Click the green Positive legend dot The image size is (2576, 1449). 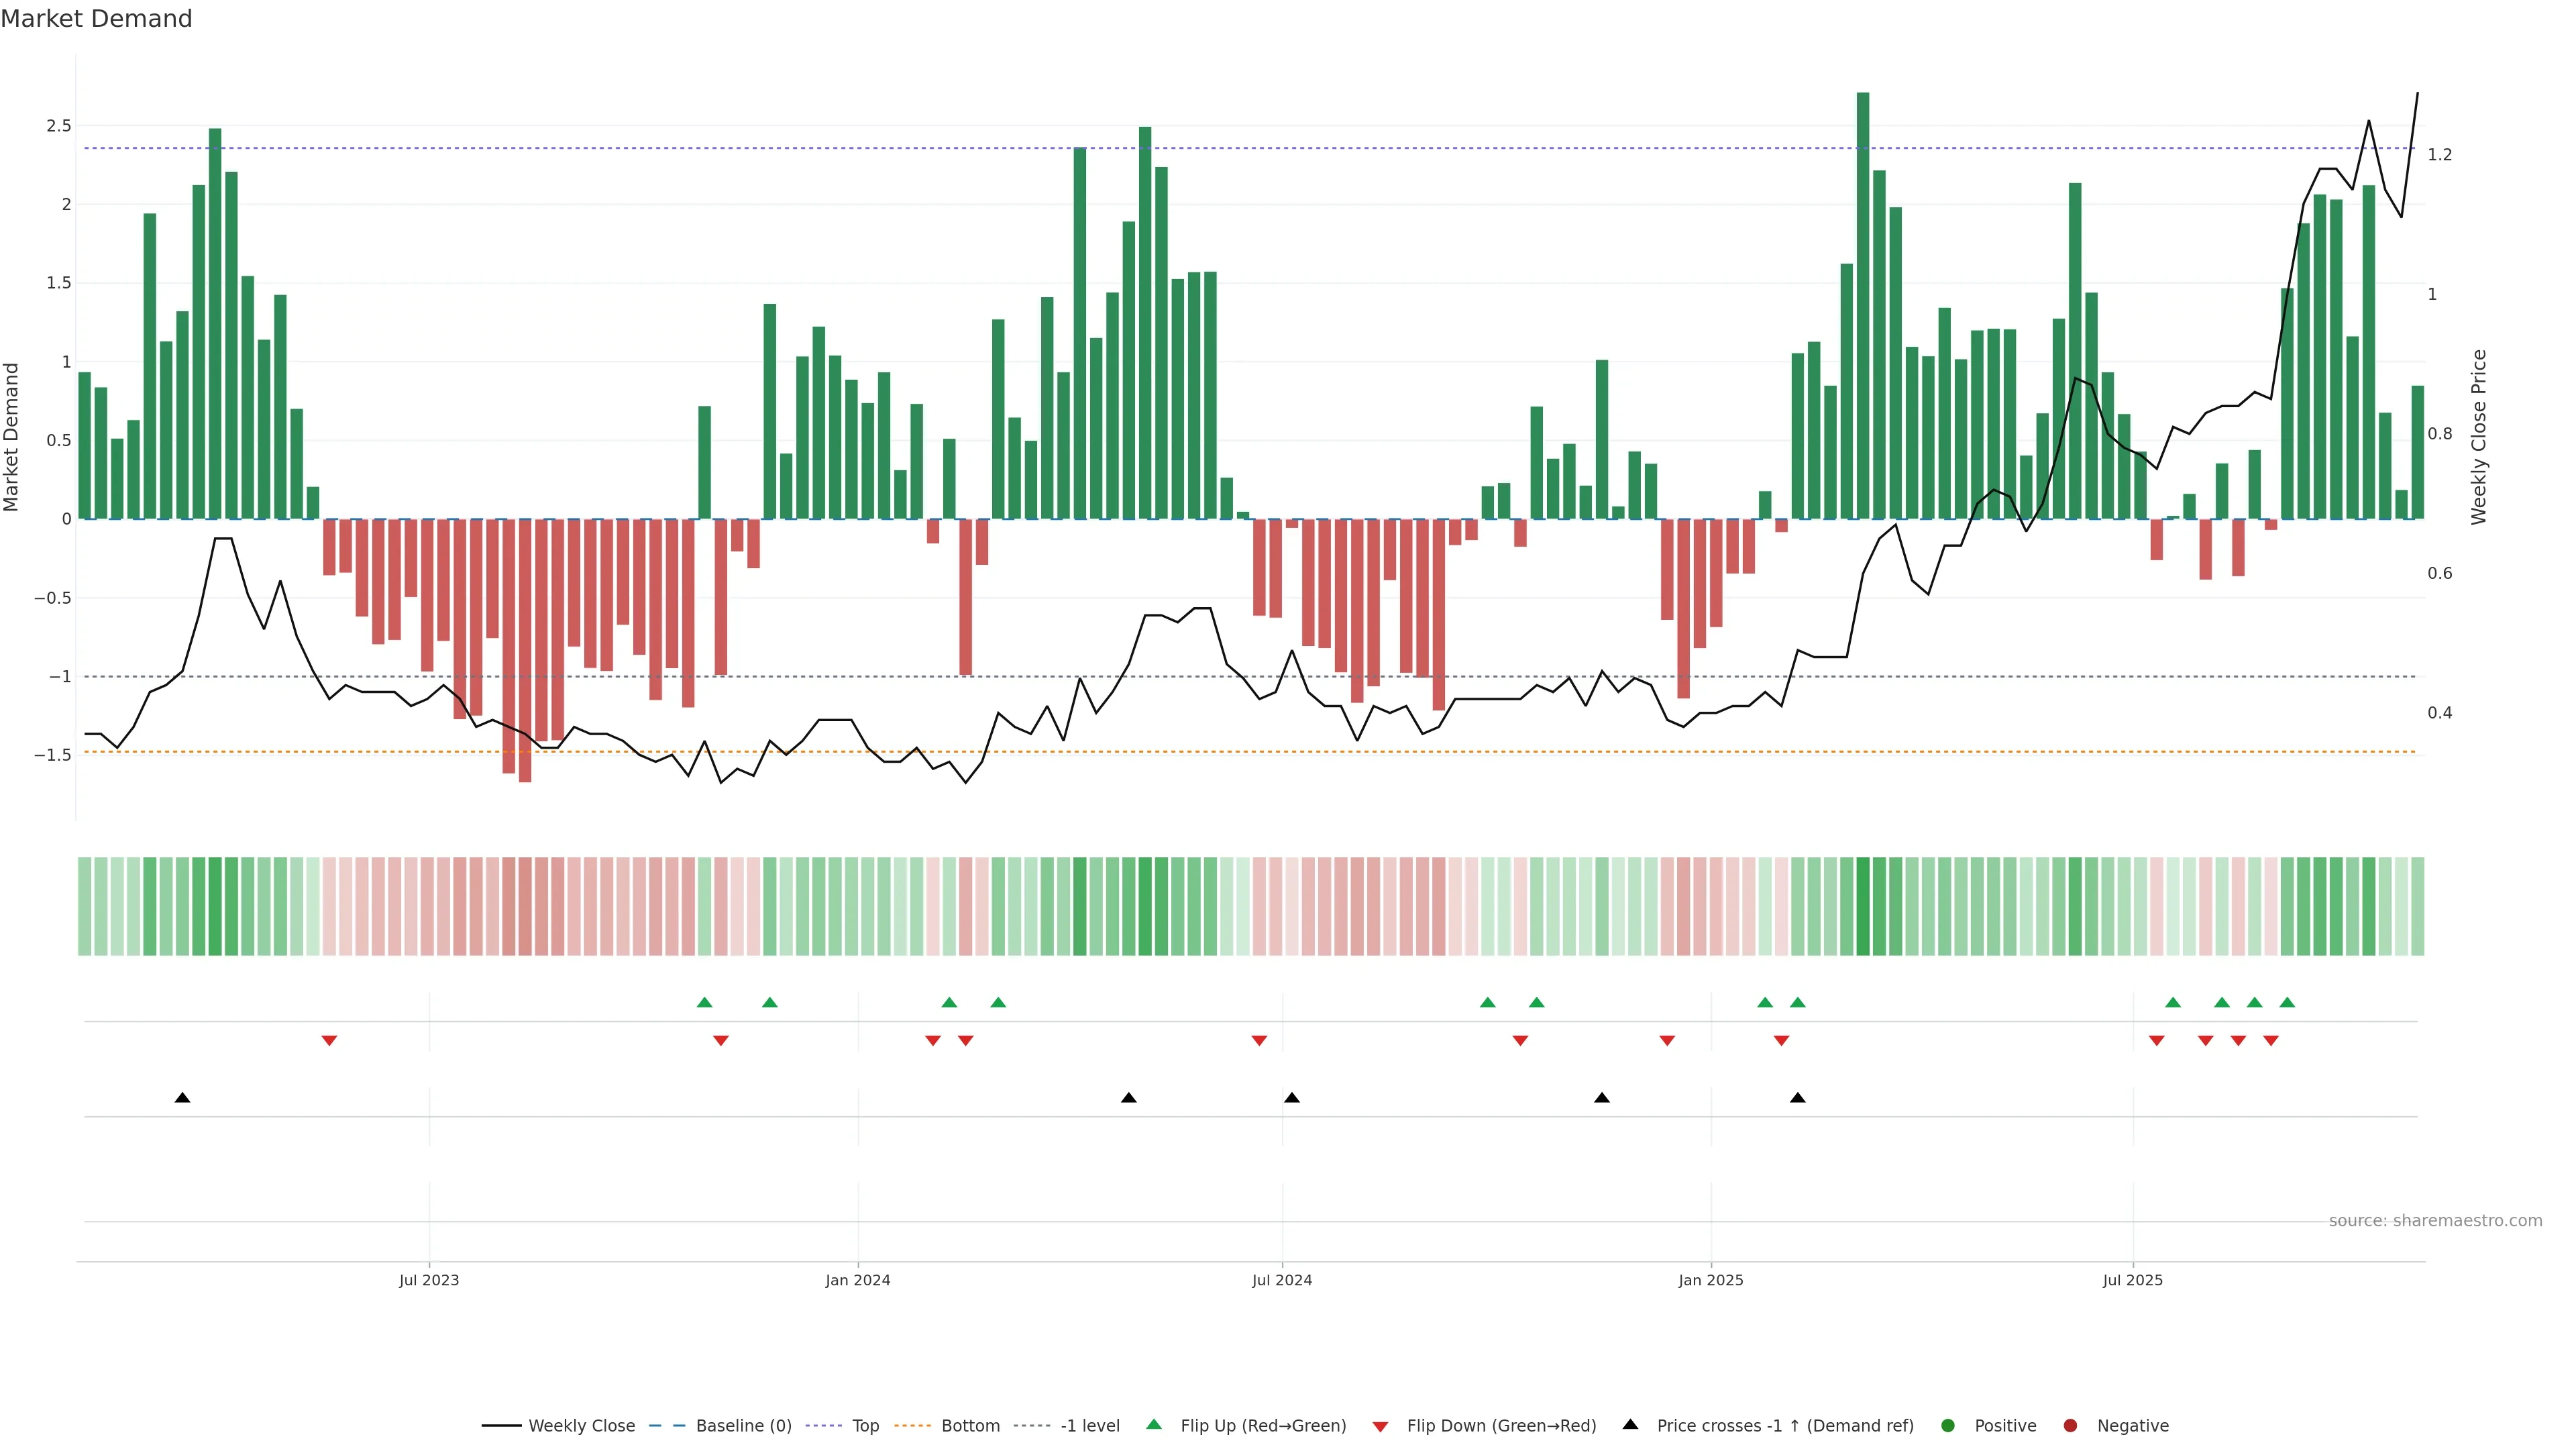click(1947, 1425)
